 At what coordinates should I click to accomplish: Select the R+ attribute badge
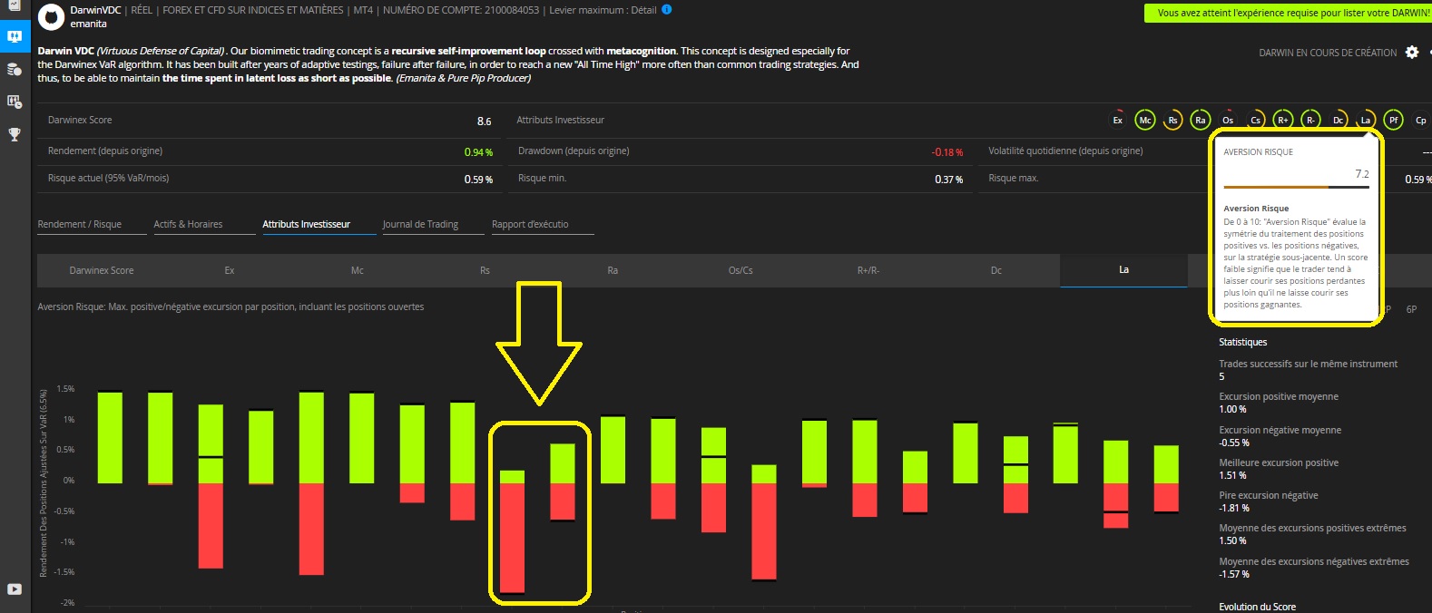[1283, 120]
